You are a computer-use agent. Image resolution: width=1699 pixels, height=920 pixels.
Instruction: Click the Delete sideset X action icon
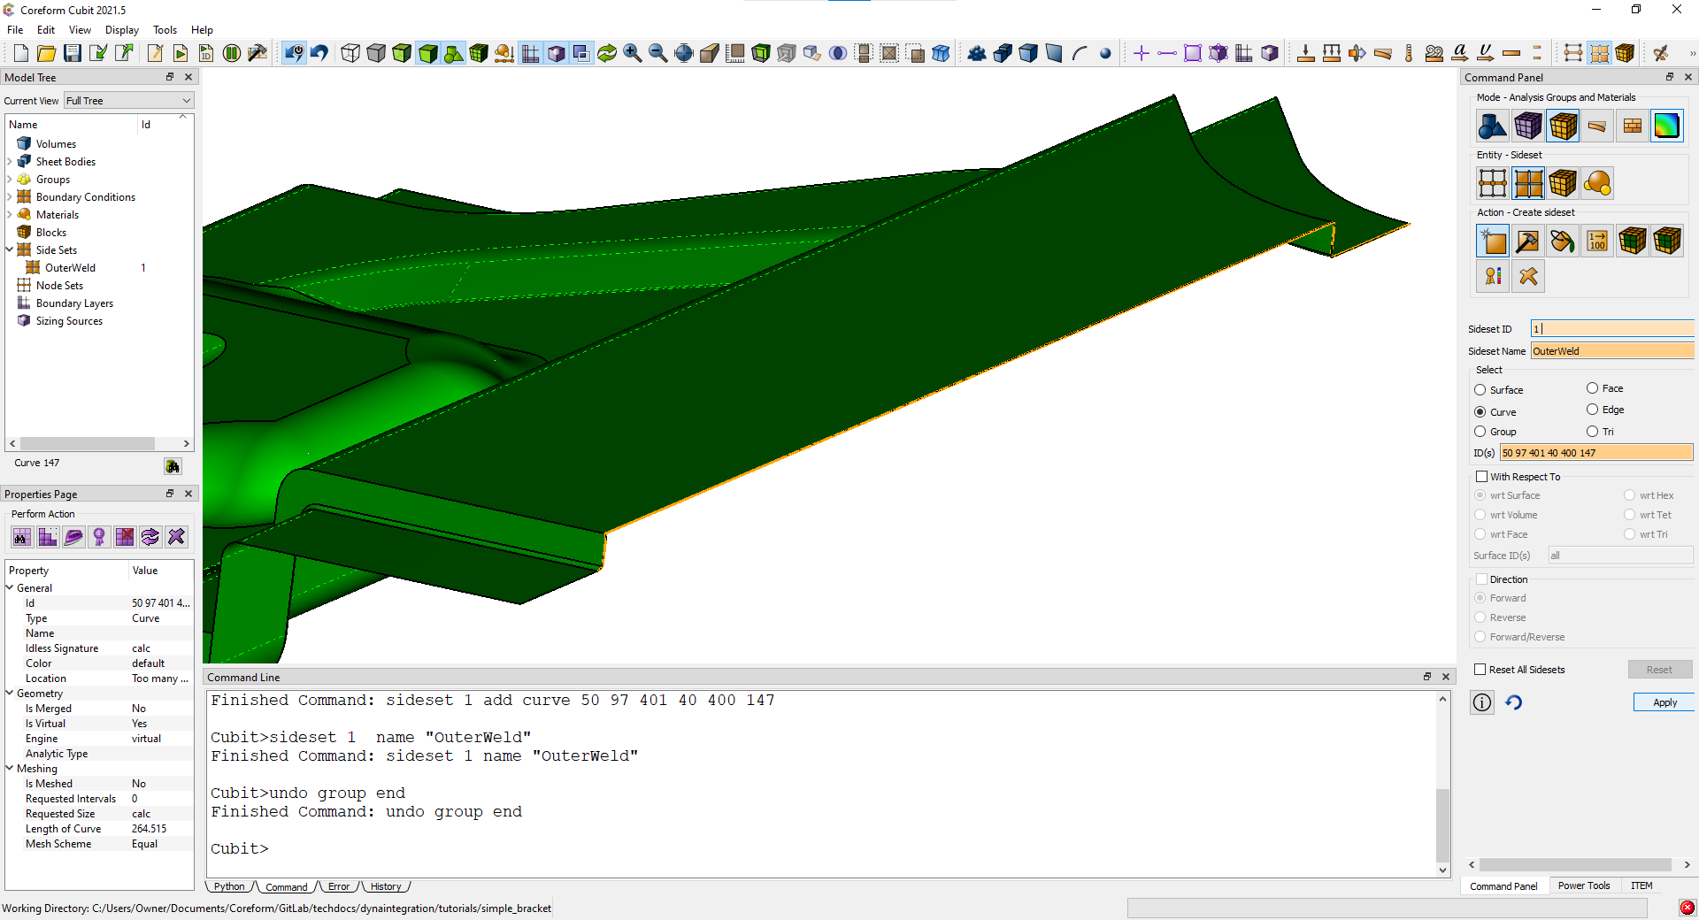coord(1528,276)
